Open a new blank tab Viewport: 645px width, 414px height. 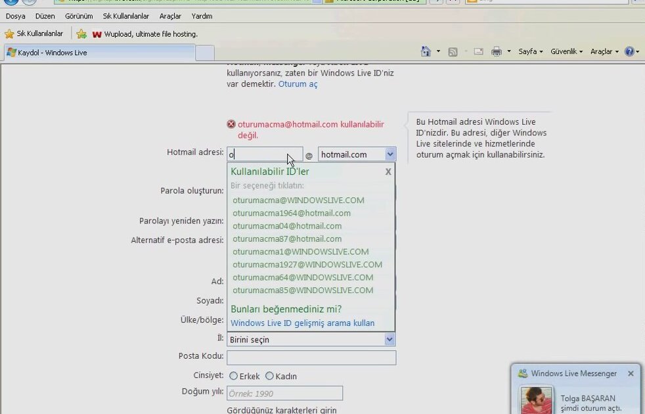204,53
